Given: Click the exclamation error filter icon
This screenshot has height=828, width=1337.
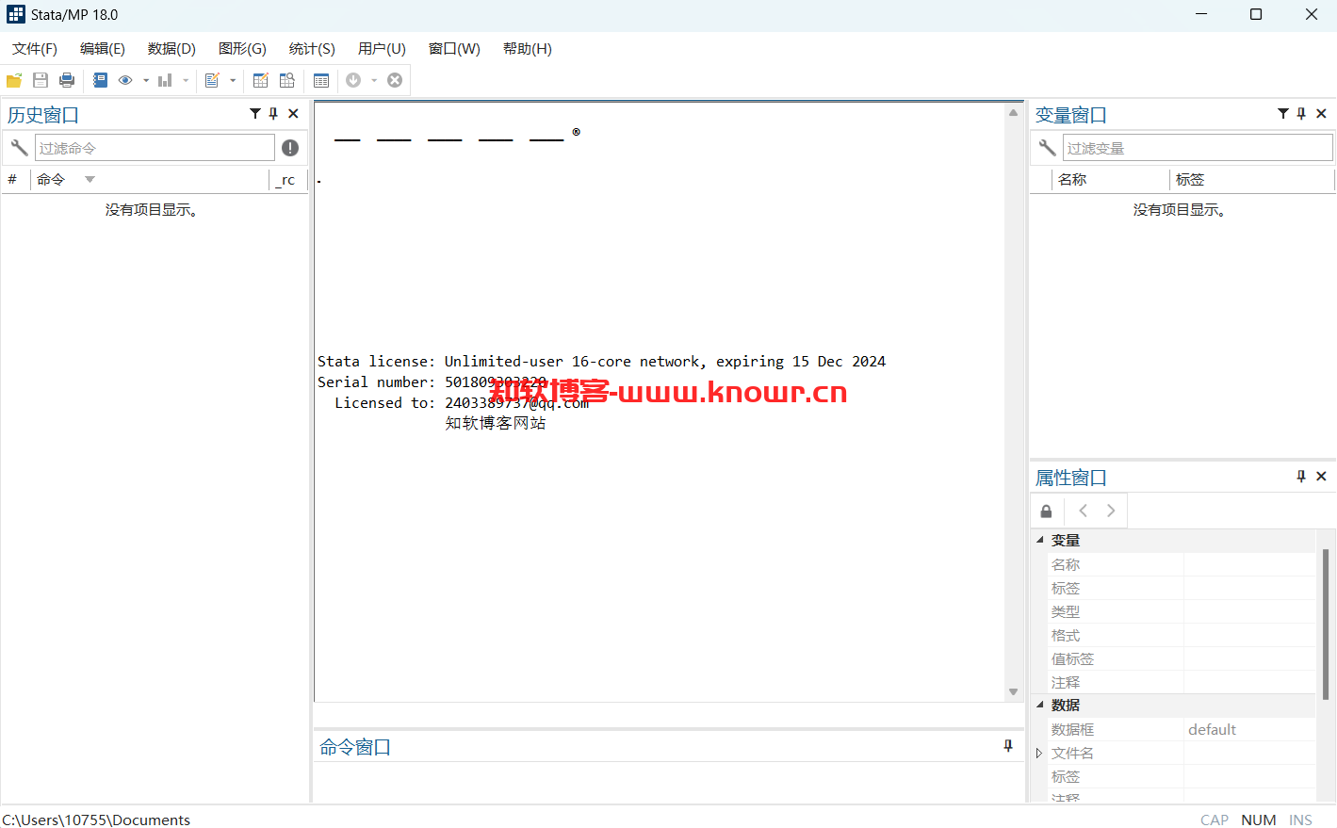Looking at the screenshot, I should click(x=290, y=148).
